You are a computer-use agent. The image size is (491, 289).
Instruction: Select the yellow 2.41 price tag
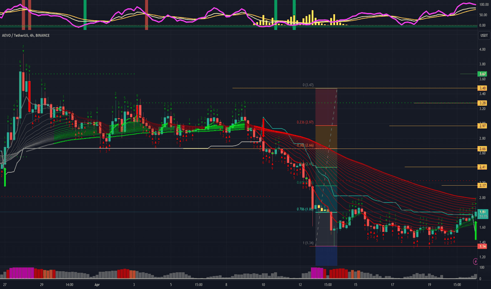(x=482, y=167)
